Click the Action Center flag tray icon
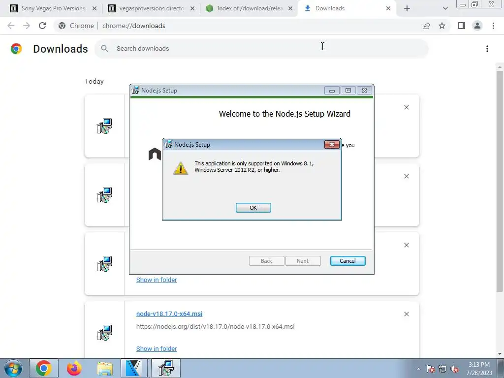Screen dimensions: 504x378 (x=431, y=369)
